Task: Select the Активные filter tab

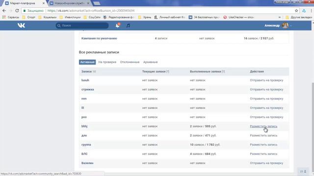Action: pyautogui.click(x=87, y=62)
